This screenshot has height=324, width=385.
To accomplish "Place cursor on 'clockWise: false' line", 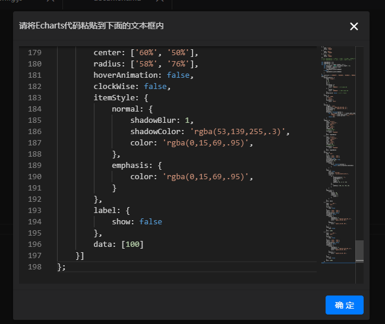I will (x=132, y=86).
